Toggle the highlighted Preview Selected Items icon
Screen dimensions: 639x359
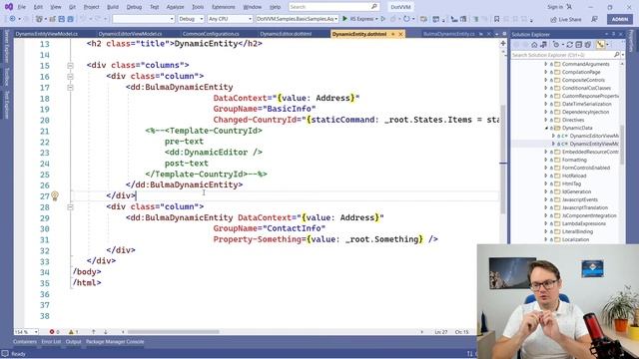coord(600,44)
